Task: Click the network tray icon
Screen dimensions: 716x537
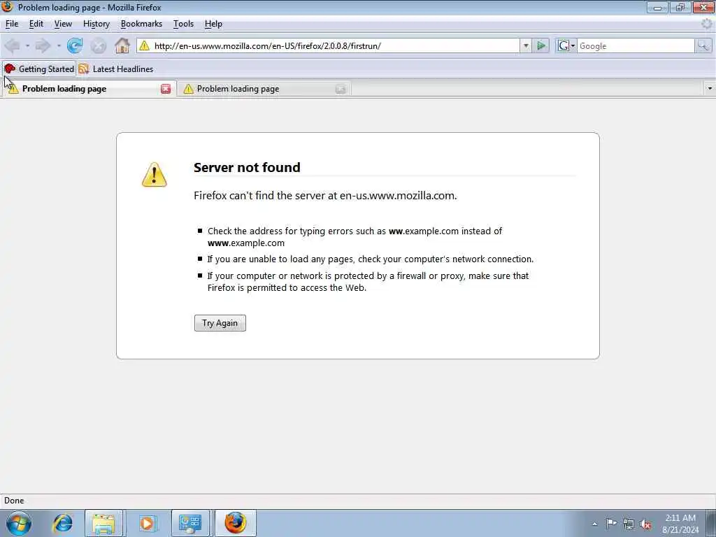Action: coord(629,524)
